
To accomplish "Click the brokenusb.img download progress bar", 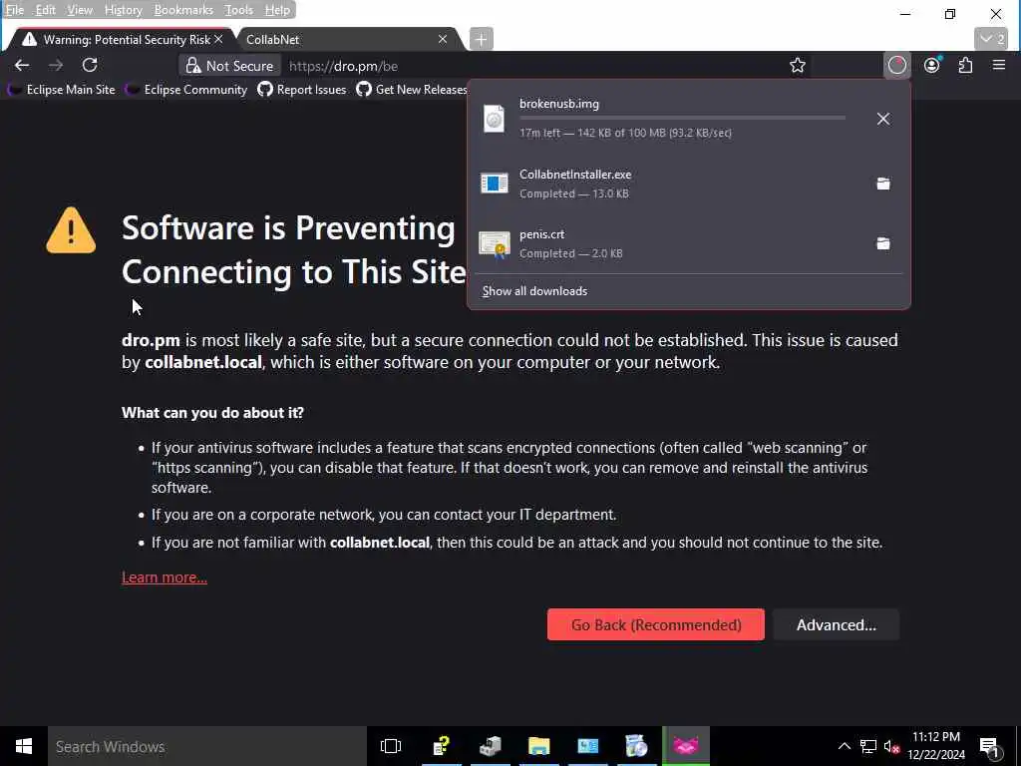I will pyautogui.click(x=682, y=118).
